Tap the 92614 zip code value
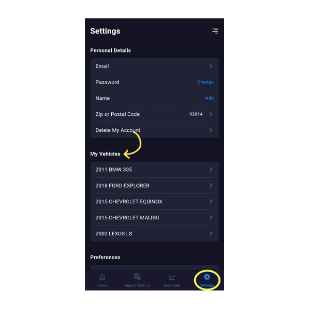Image resolution: width=309 pixels, height=309 pixels. coord(196,114)
